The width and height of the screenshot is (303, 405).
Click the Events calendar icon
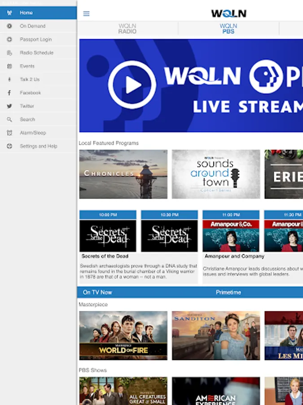point(9,66)
